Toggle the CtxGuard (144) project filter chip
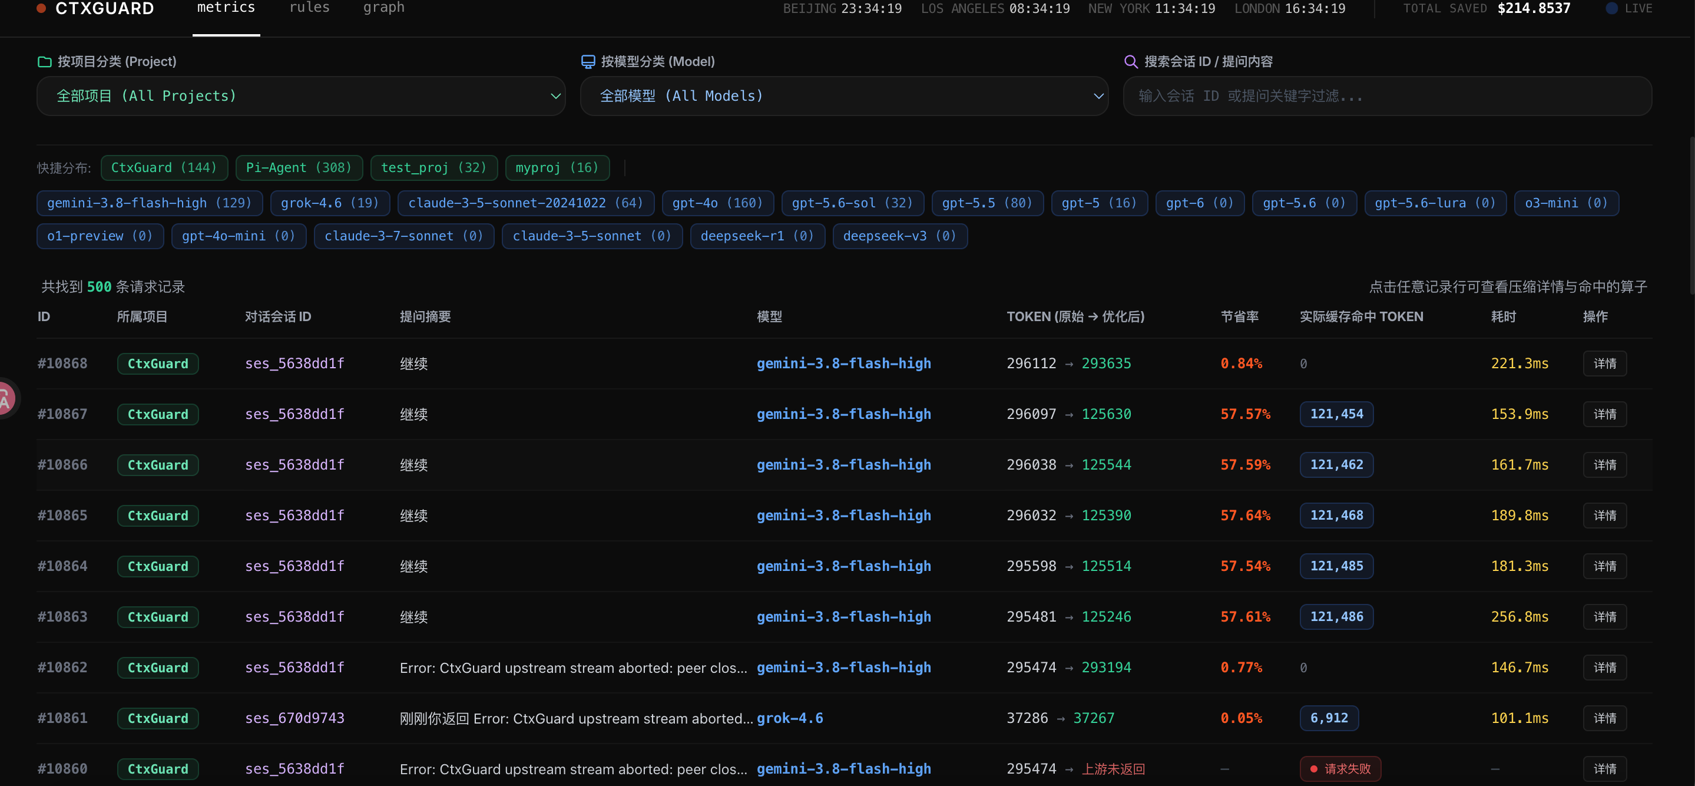 (x=164, y=168)
